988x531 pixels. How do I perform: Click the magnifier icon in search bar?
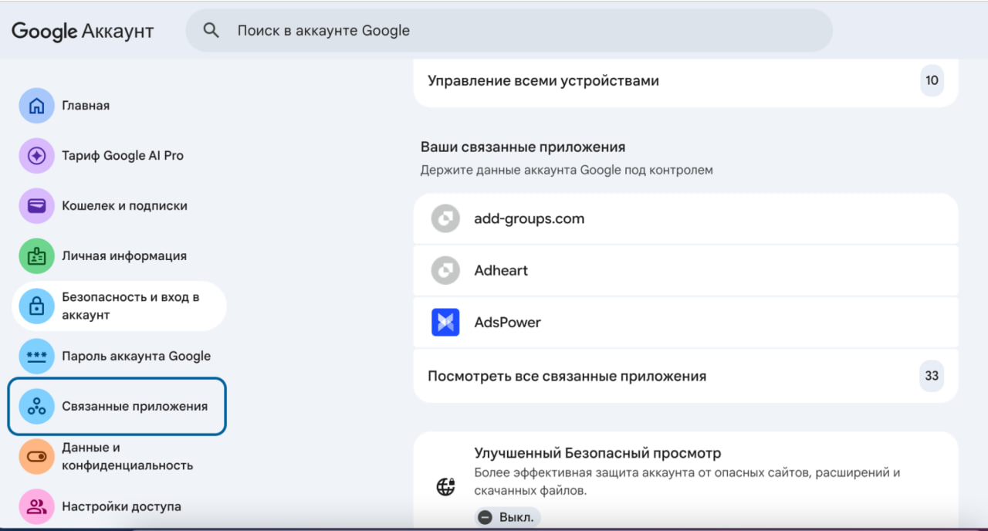[x=211, y=31]
